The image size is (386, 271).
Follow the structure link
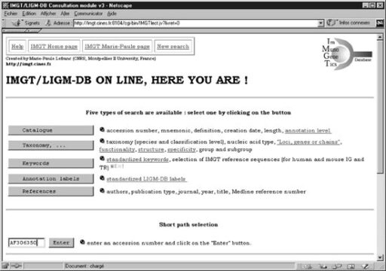click(151, 150)
